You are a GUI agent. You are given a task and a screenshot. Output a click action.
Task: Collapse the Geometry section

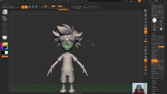click(154, 35)
